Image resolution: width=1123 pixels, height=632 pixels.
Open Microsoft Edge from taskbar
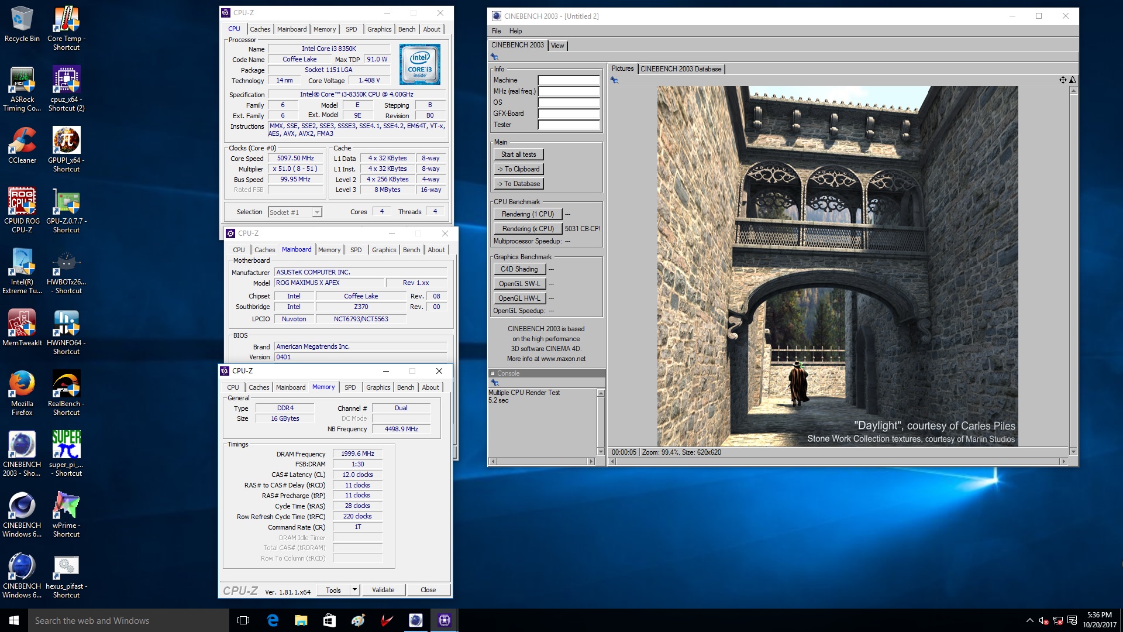[x=273, y=620]
